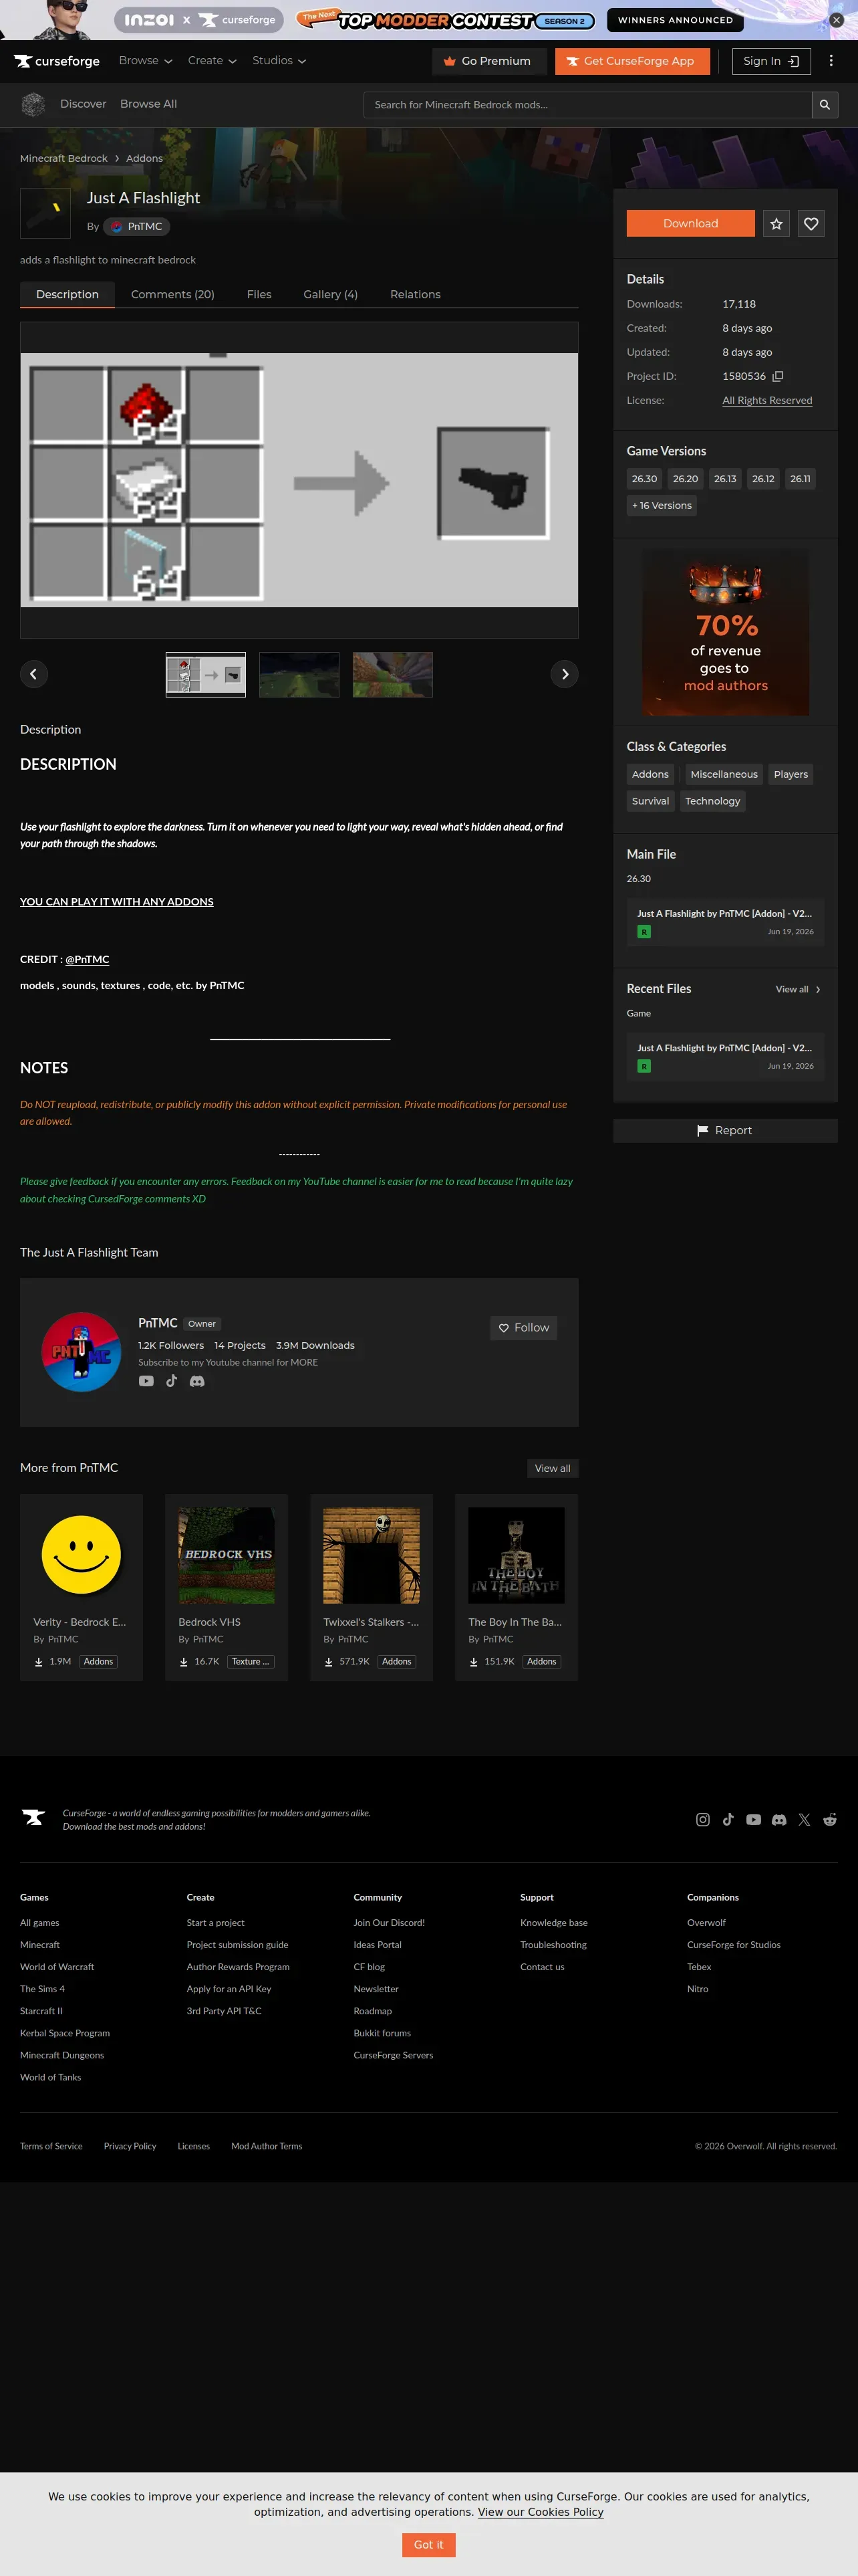This screenshot has height=2576, width=858.
Task: Open the Gallery (4) tab
Action: pos(331,295)
